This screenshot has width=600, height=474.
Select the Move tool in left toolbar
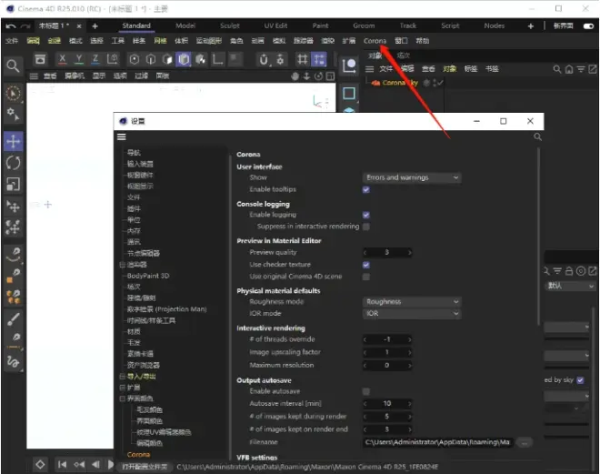13,141
